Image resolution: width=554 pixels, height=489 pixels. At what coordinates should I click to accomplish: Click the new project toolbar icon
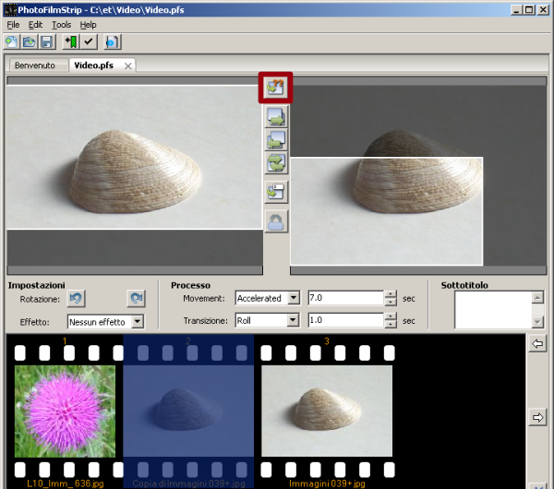(12, 42)
